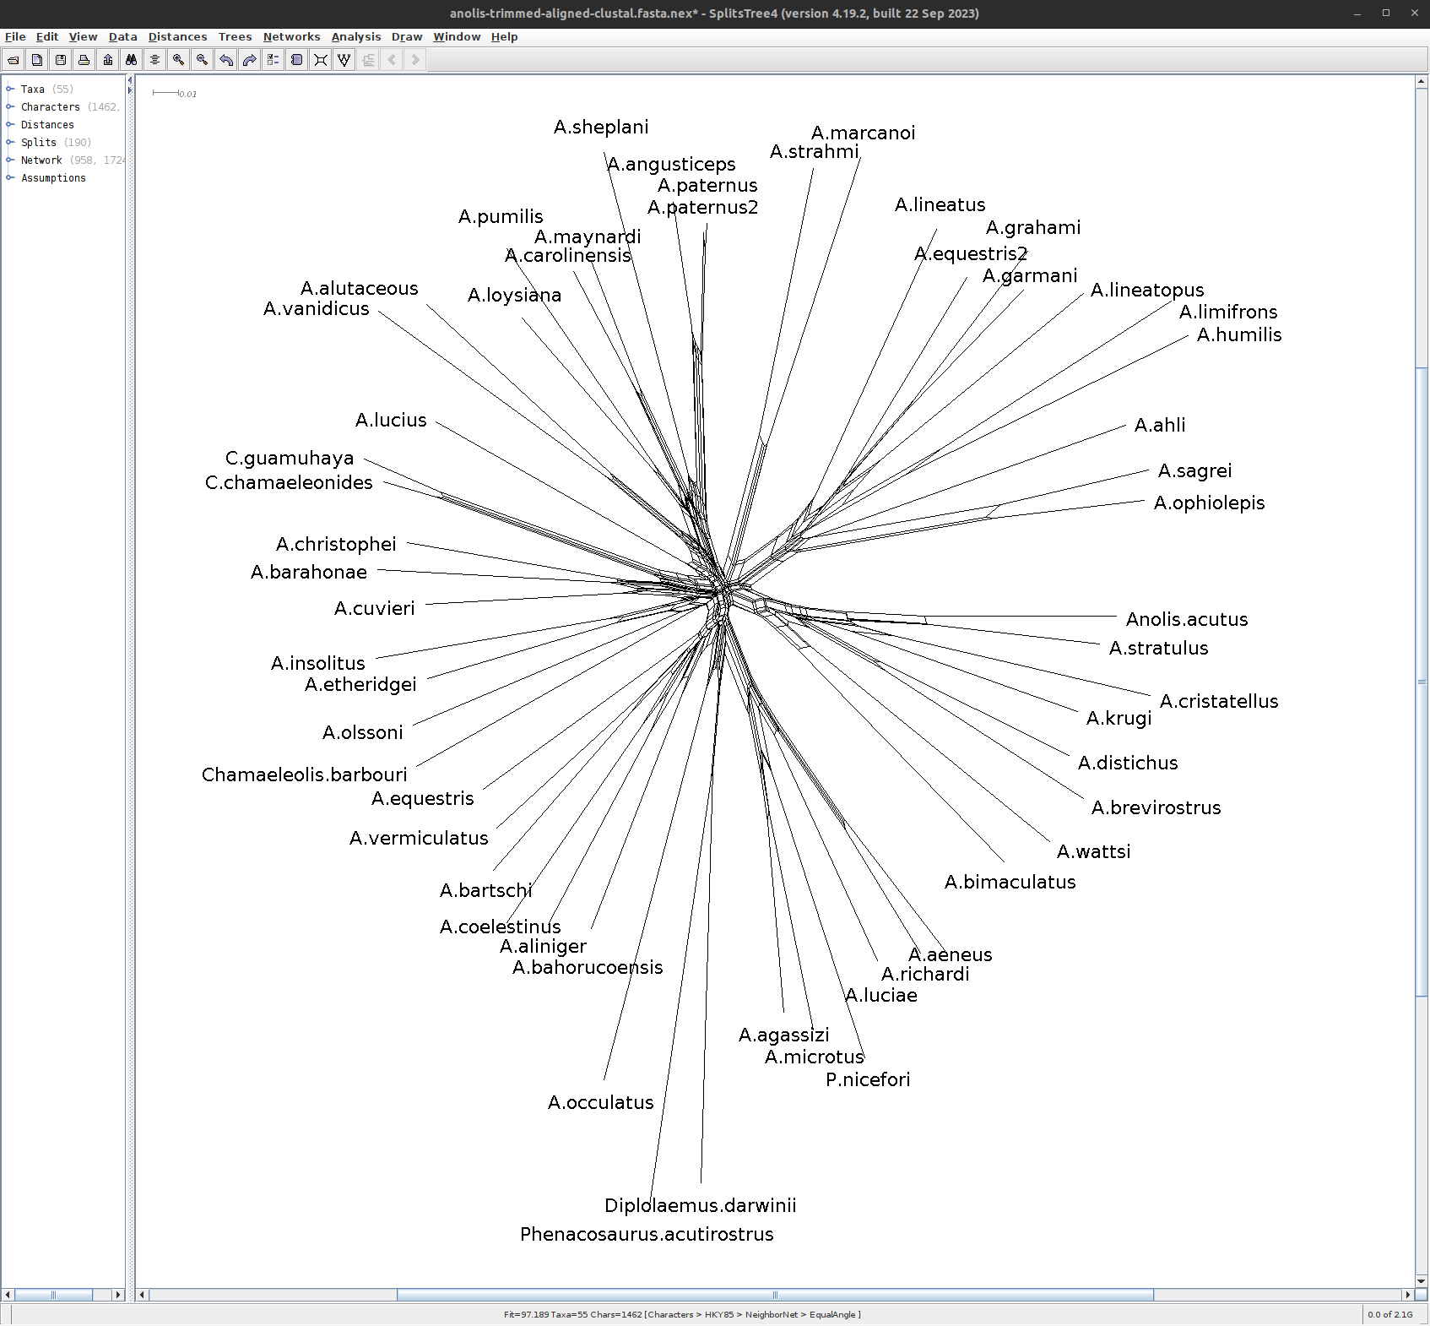Select the A.marcanoi taxon label
The height and width of the screenshot is (1326, 1430).
point(863,133)
